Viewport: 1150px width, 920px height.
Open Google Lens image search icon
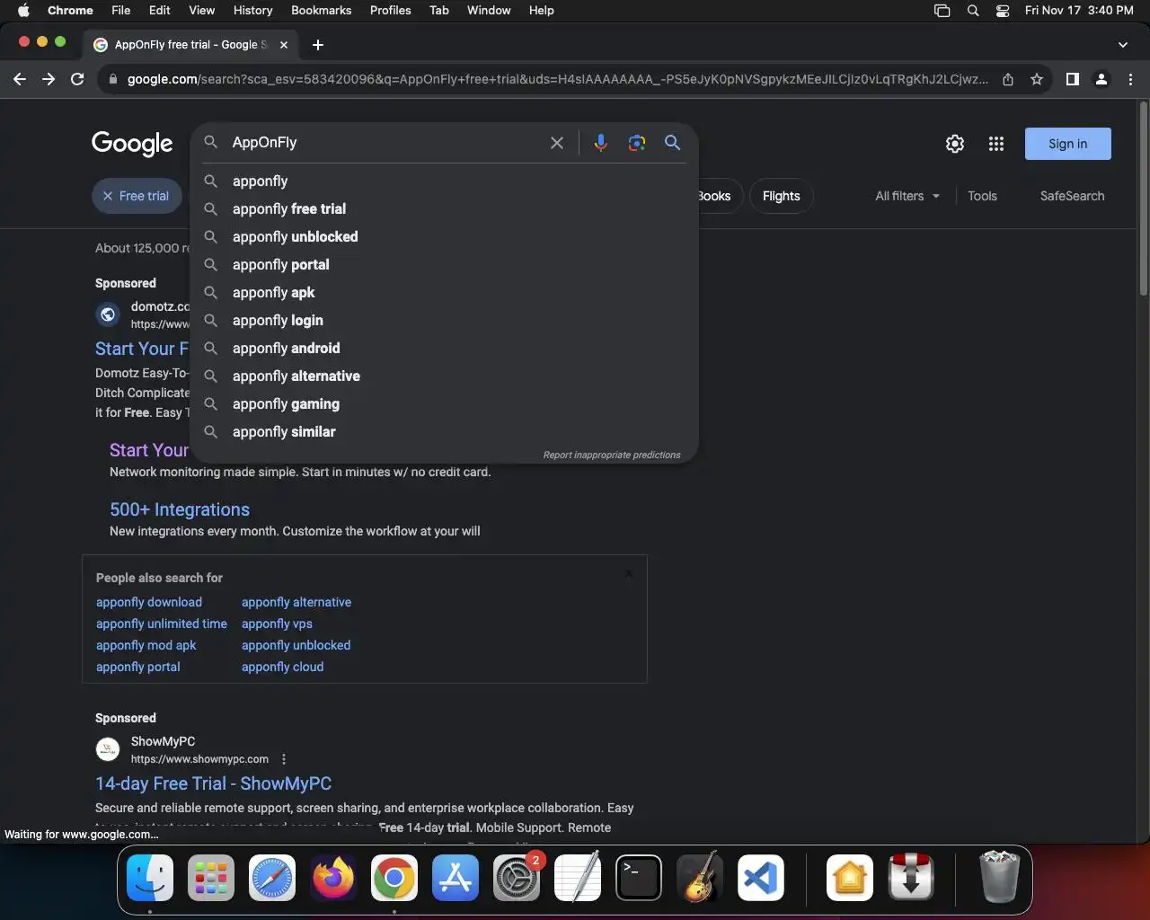637,143
